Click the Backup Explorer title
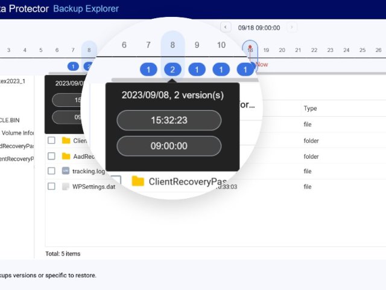 (x=86, y=8)
